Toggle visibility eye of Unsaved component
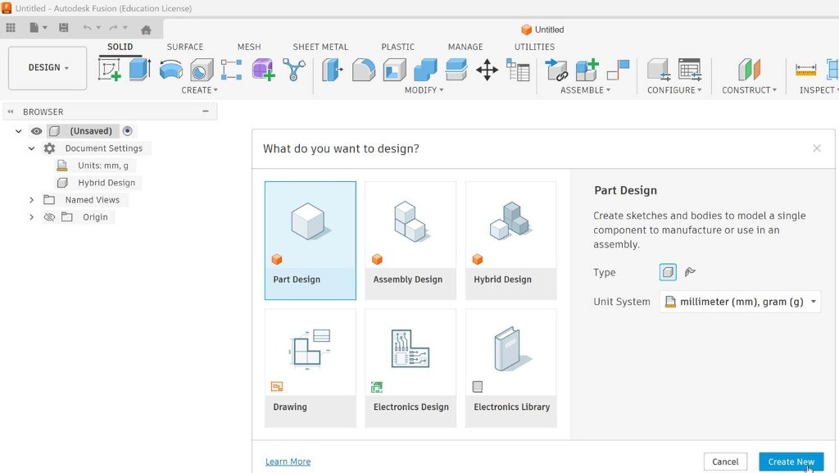This screenshot has height=473, width=839. 36,131
